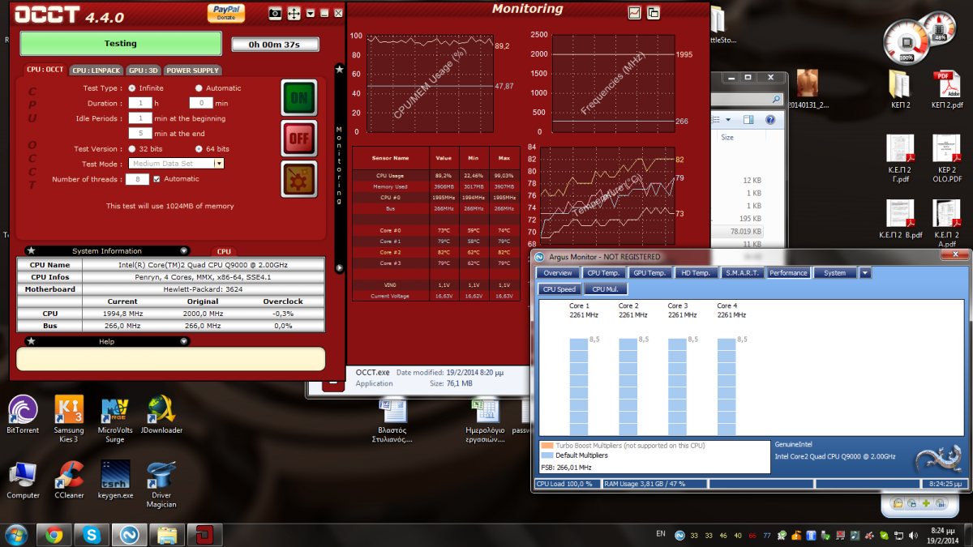The image size is (973, 547).
Task: Start the test with green ON button
Action: pyautogui.click(x=299, y=97)
